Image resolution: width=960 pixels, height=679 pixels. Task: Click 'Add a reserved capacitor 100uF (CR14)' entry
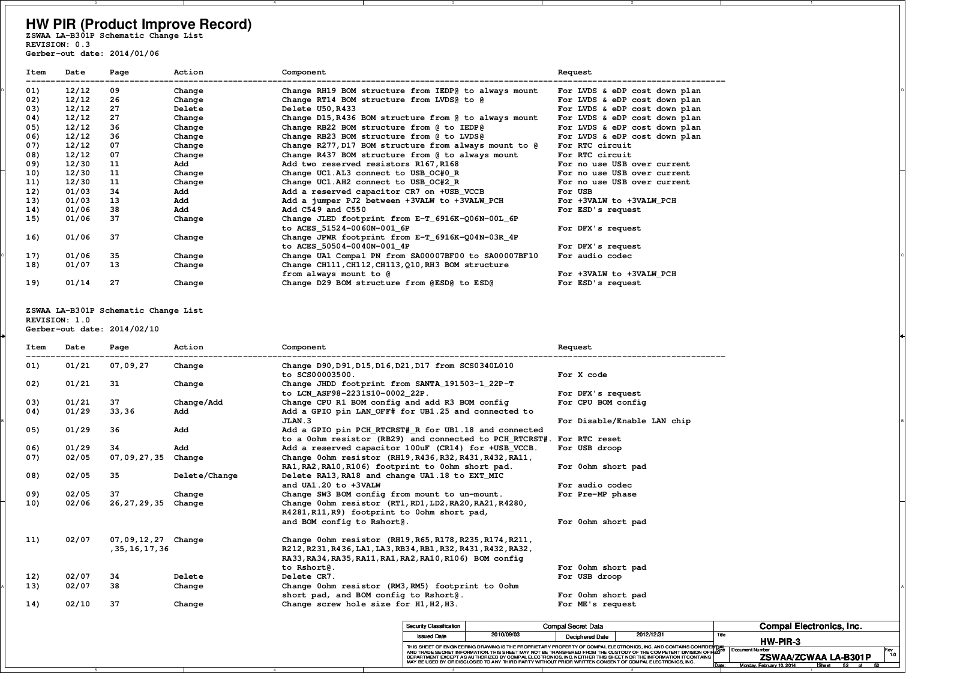[x=410, y=448]
